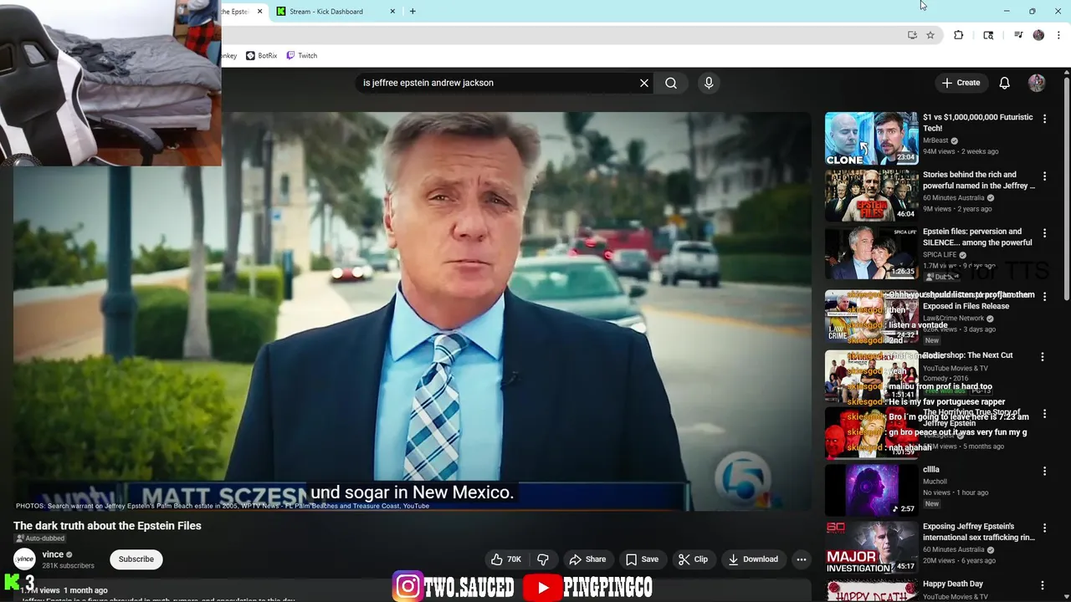Switch to Stream - Kick Dashboard tab
This screenshot has height=602, width=1071.
click(x=326, y=12)
